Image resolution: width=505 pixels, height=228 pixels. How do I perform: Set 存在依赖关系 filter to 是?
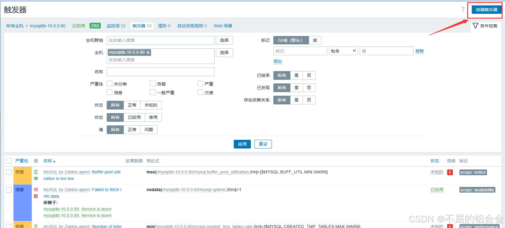point(296,100)
